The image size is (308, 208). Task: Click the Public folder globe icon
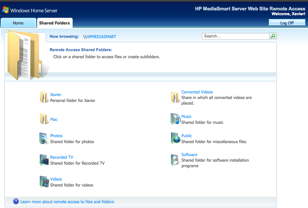click(175, 138)
